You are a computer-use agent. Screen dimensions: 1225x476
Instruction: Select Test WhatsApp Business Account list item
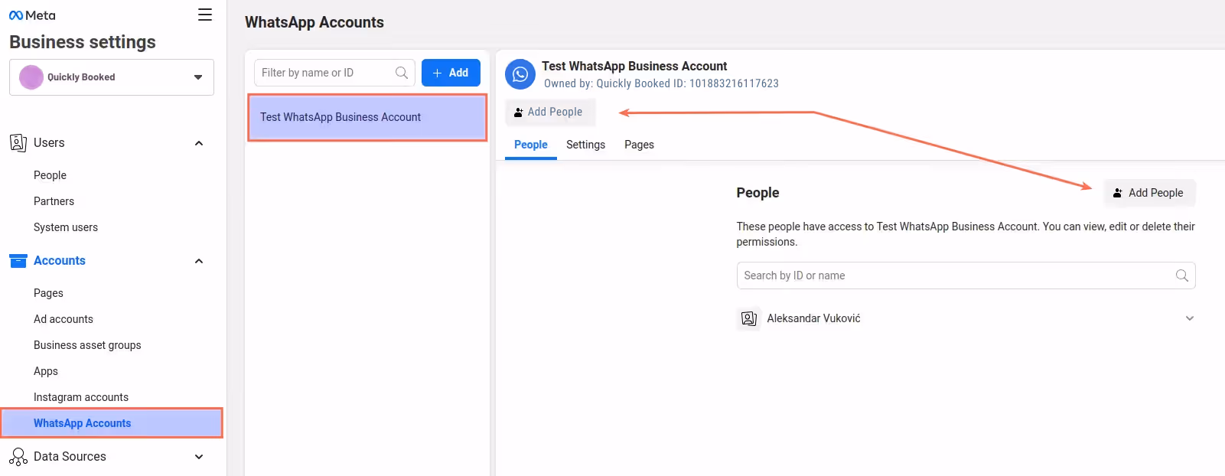[367, 117]
